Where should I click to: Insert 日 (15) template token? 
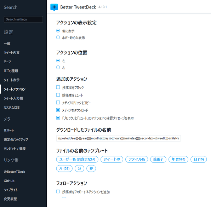pyautogui.click(x=199, y=159)
